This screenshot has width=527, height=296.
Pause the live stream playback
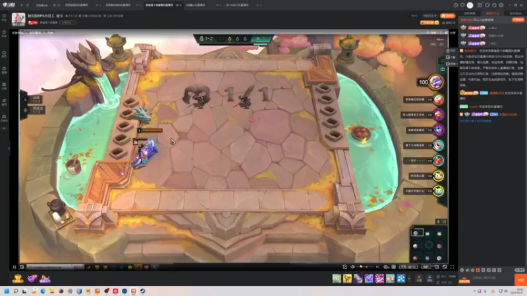pos(14,267)
